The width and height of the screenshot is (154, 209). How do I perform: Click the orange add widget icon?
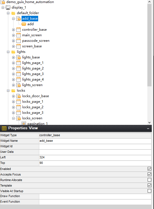pos(24,24)
